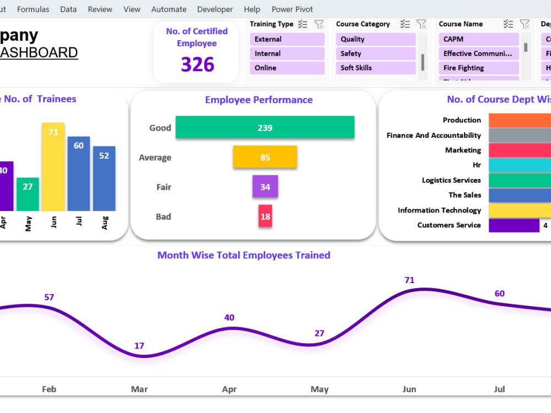Open the Developer ribbon tab
The width and height of the screenshot is (551, 413).
point(215,9)
